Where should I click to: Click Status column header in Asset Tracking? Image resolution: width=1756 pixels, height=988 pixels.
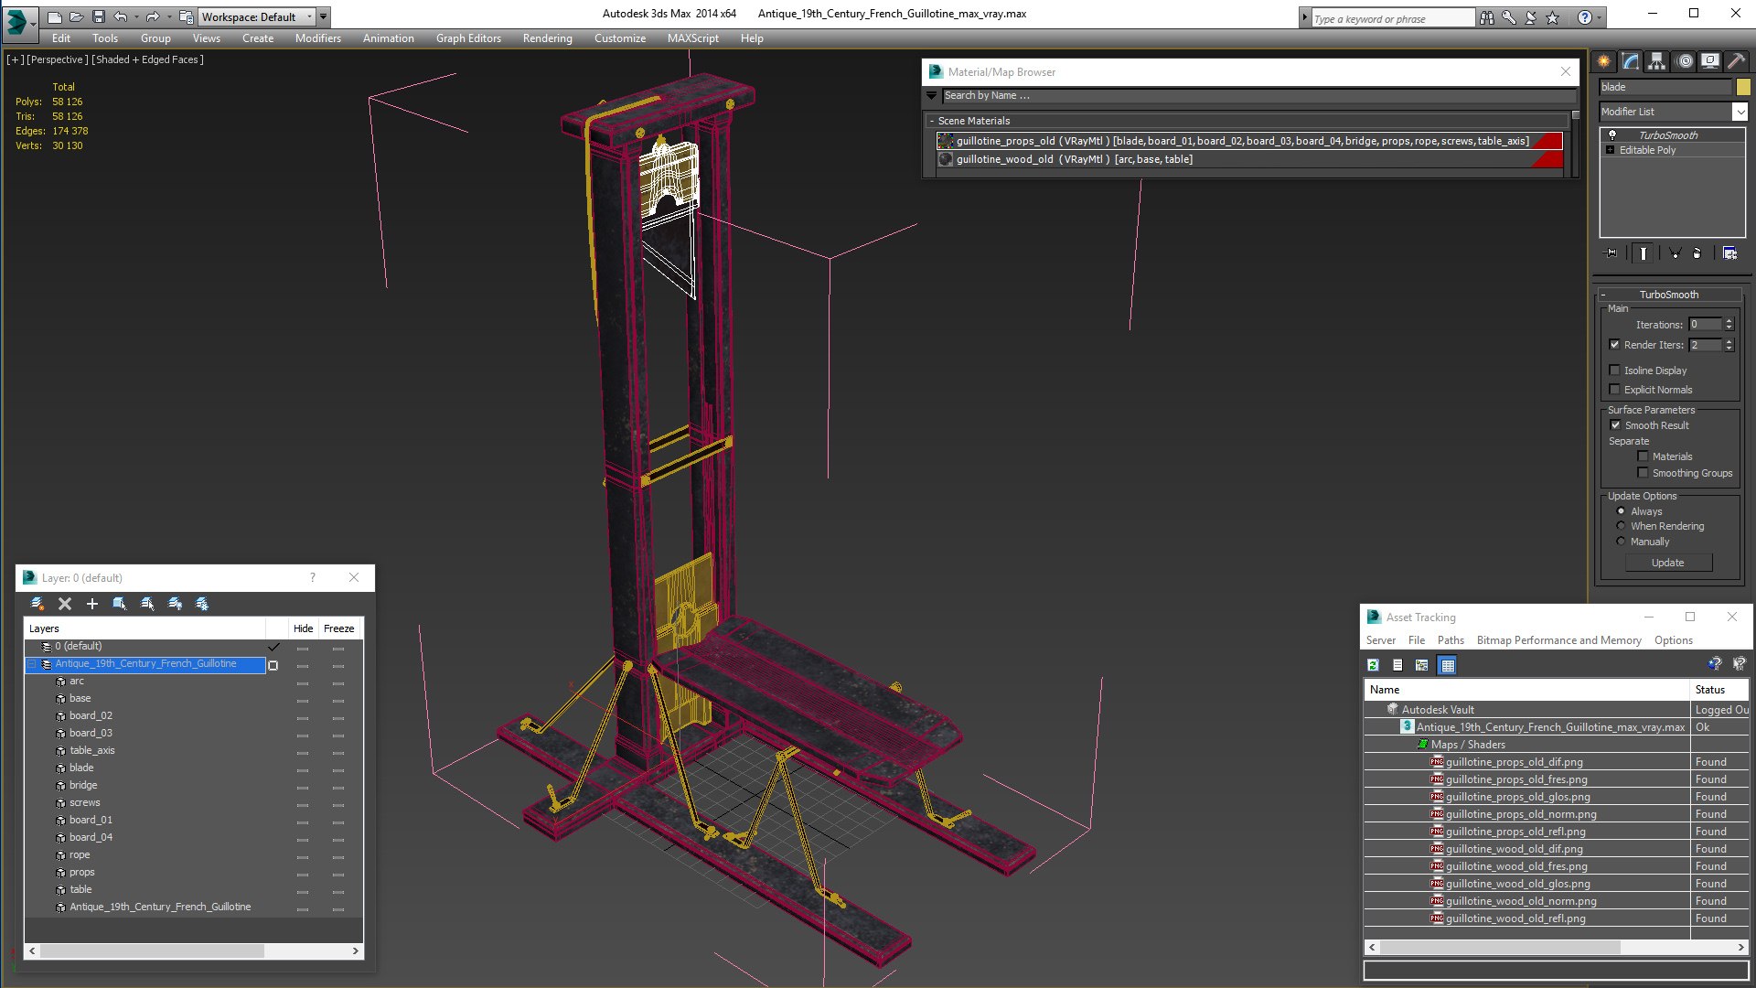[1718, 690]
